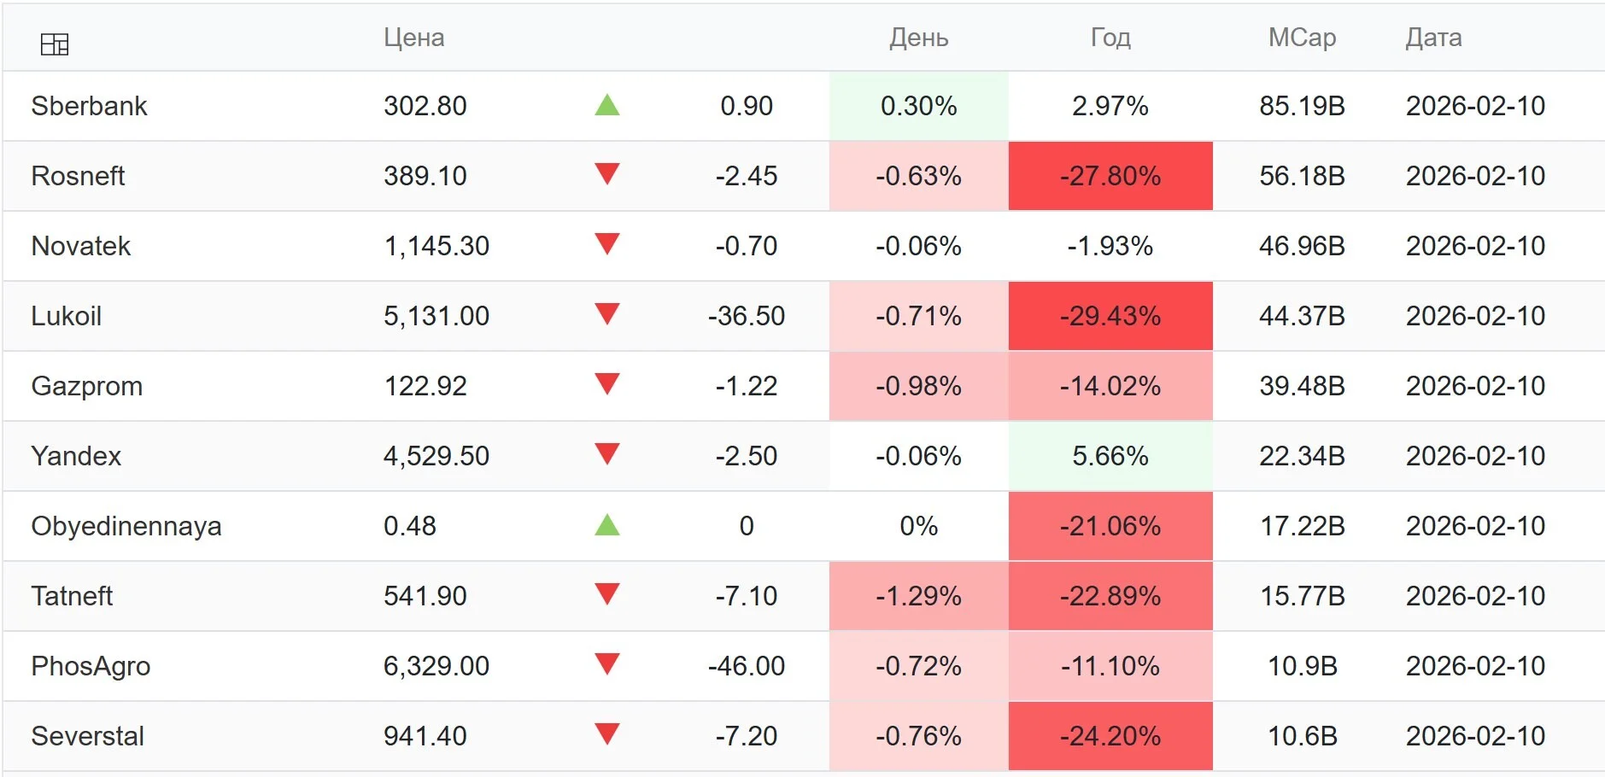This screenshot has height=777, width=1605.
Task: Sort by MCap column header
Action: (x=1303, y=38)
